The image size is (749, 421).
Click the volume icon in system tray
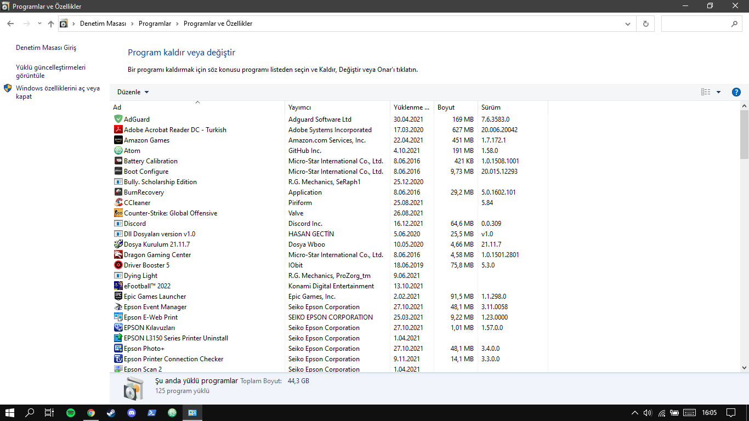[648, 413]
